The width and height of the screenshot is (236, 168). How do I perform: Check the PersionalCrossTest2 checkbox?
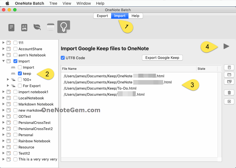(x=15, y=129)
